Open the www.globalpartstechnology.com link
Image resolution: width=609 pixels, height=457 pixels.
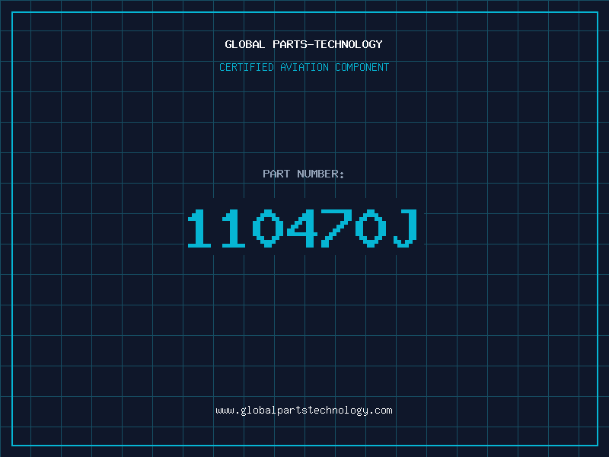pyautogui.click(x=304, y=411)
